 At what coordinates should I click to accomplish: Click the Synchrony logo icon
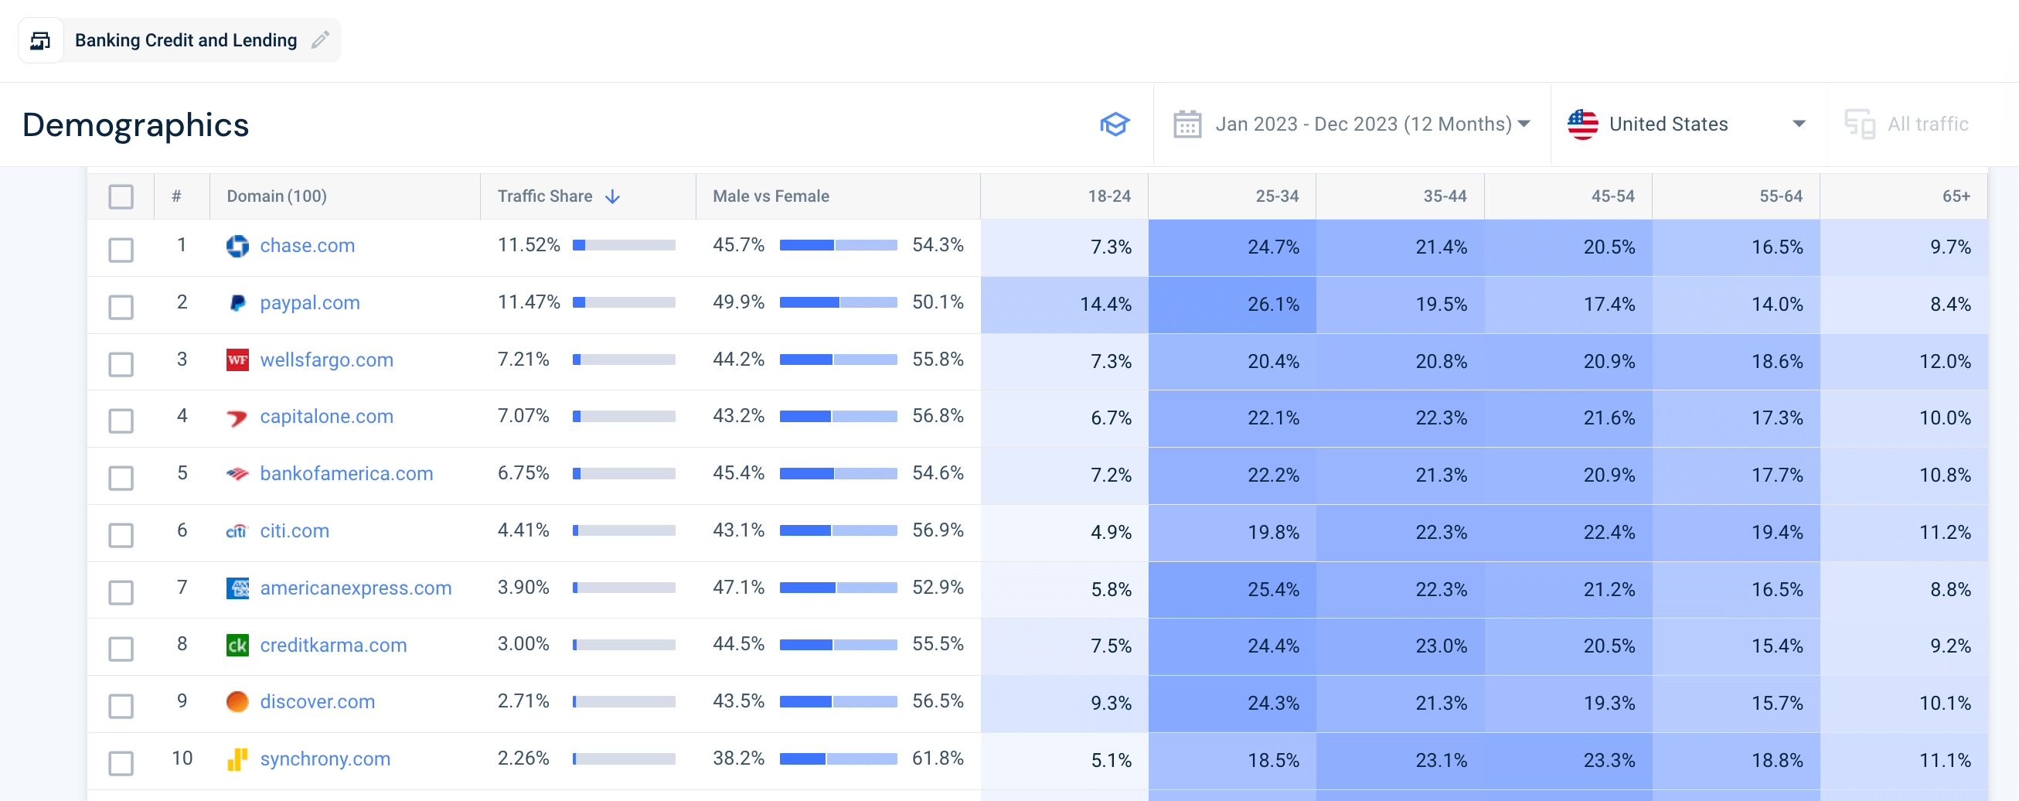point(237,758)
